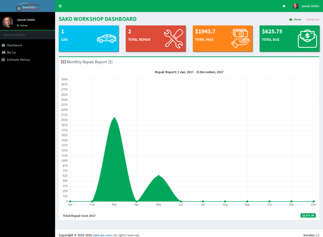The height and width of the screenshot is (237, 323).
Task: Click the March data point peak
Action: click(x=114, y=118)
